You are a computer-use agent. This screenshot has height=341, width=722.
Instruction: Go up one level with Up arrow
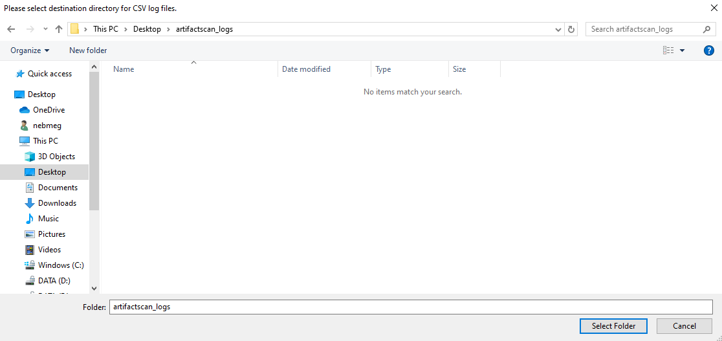(58, 29)
